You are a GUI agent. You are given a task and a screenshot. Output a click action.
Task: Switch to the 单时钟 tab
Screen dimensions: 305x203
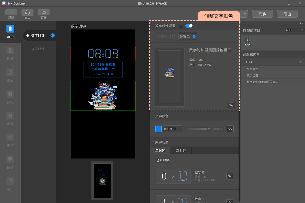click(x=160, y=150)
